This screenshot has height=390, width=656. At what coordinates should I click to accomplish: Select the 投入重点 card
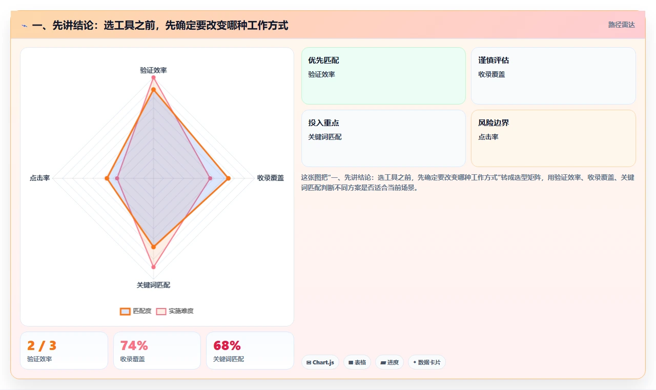tap(383, 138)
